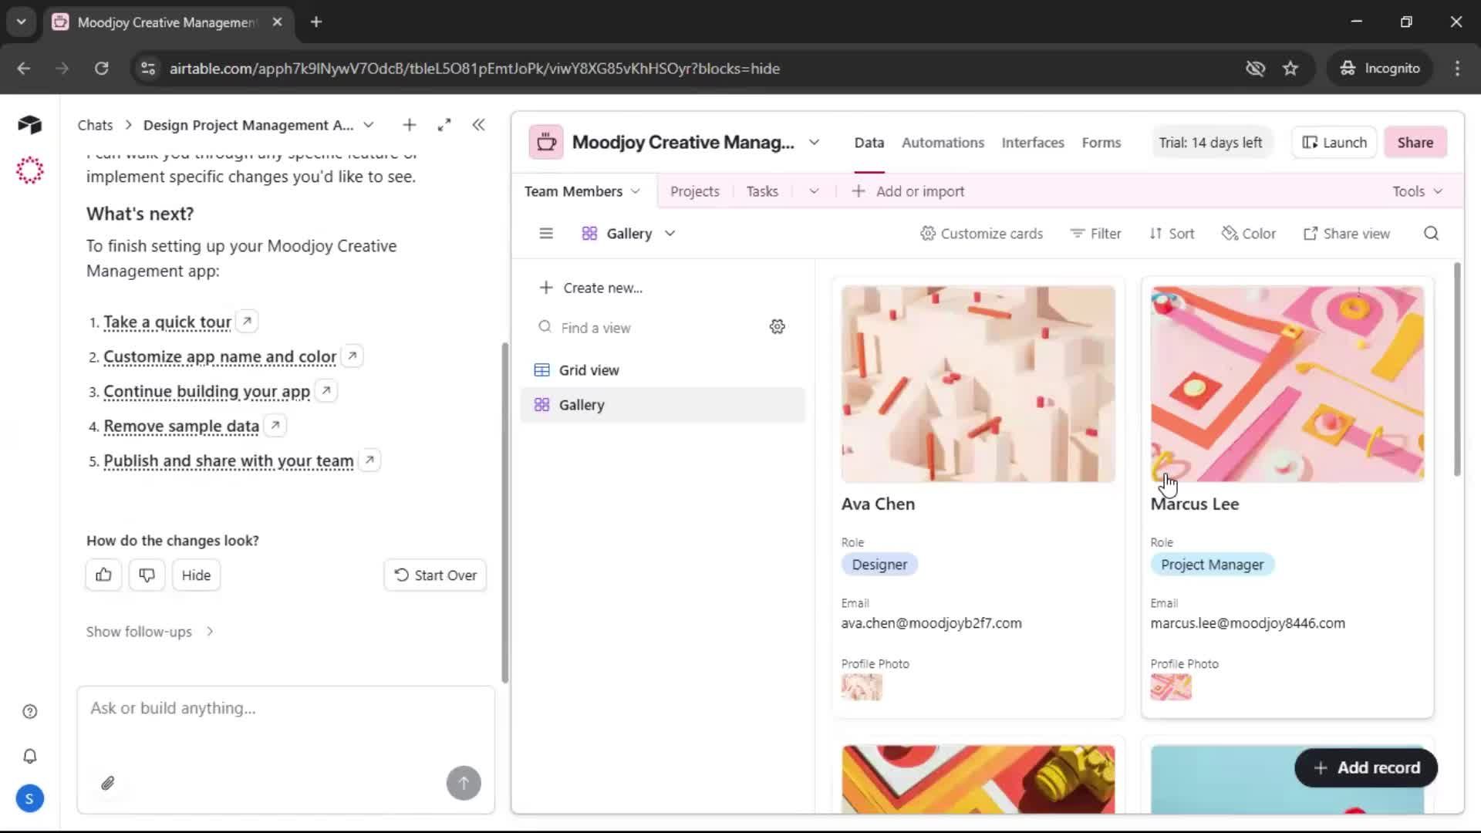Give thumbs up feedback
This screenshot has height=833, width=1481.
(x=103, y=575)
